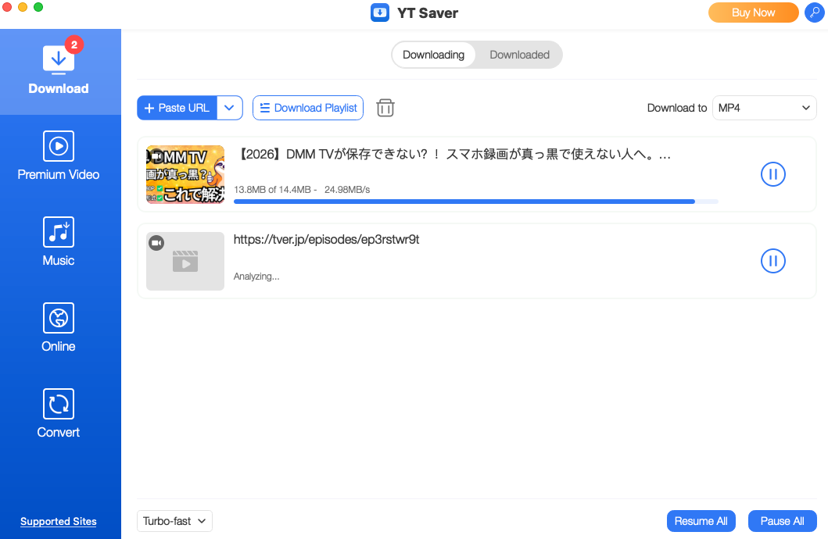828x539 pixels.
Task: Click the green macOS window maximize button
Action: 38,7
